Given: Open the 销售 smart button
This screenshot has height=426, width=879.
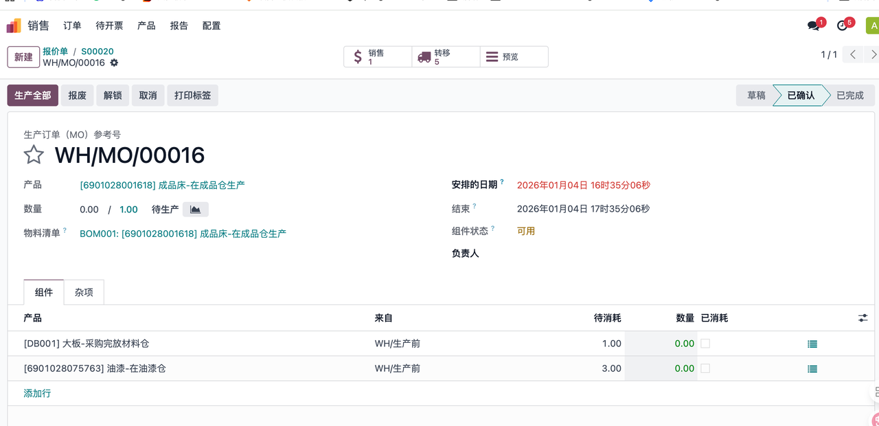Looking at the screenshot, I should click(378, 57).
